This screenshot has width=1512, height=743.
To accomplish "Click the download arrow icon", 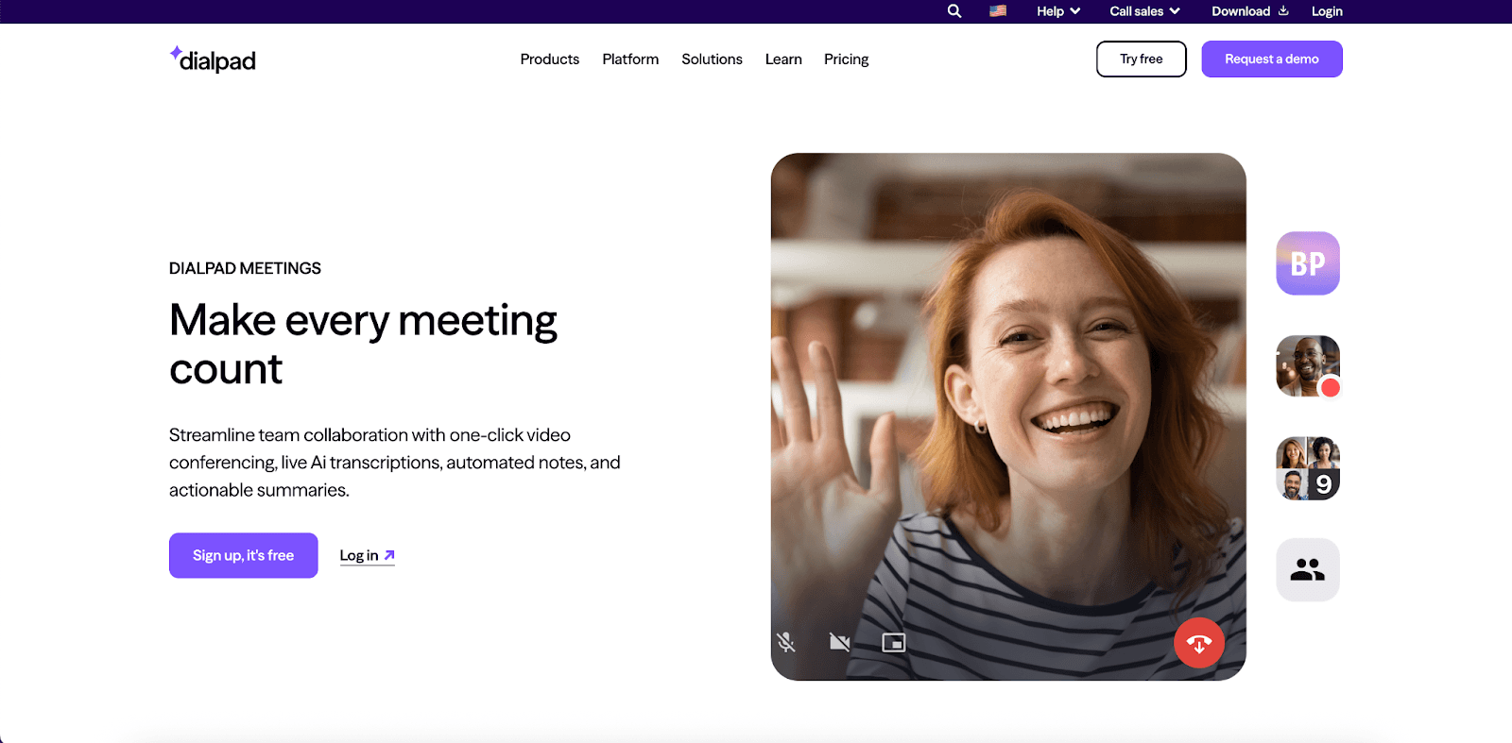I will pos(1283,11).
